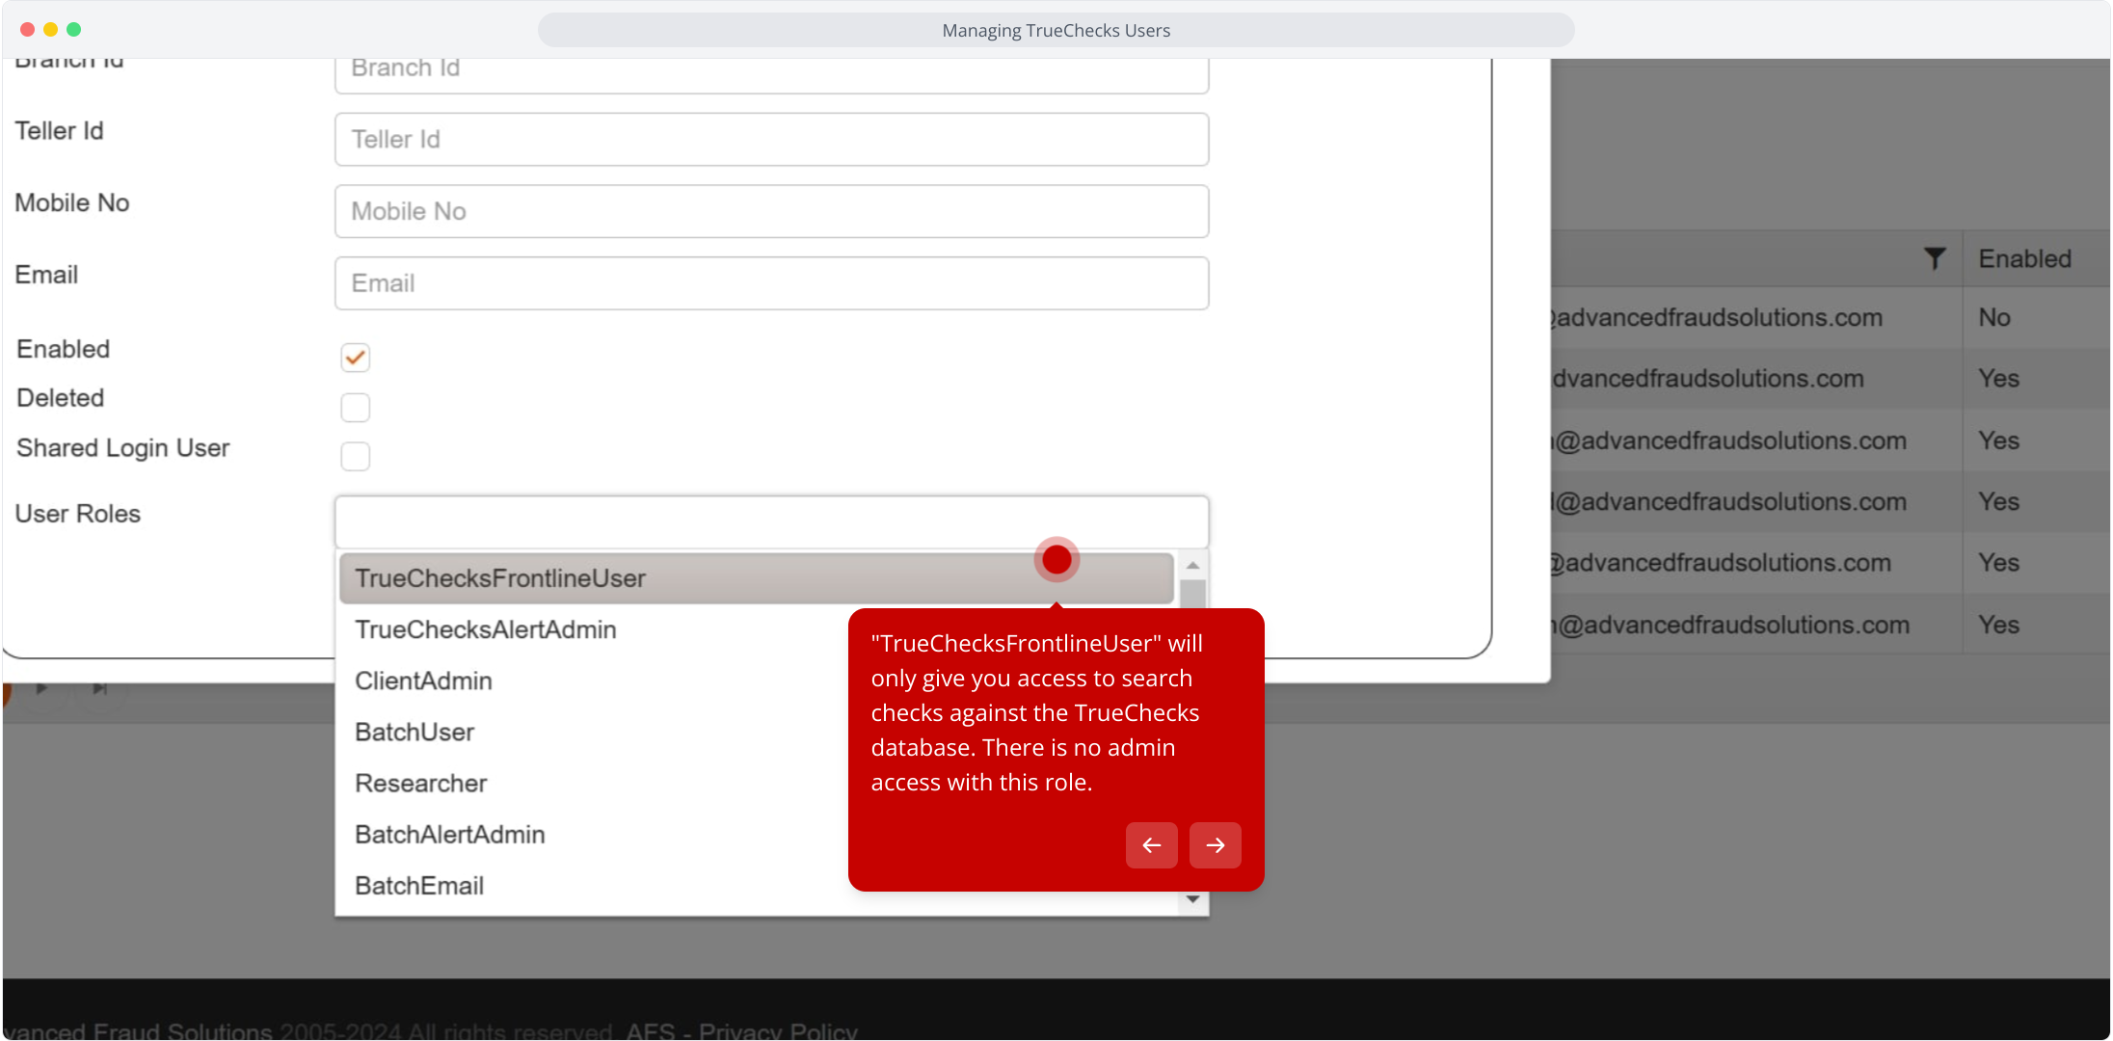Select BatchUser in the roles list
Image resolution: width=2113 pixels, height=1041 pixels.
pyautogui.click(x=415, y=732)
